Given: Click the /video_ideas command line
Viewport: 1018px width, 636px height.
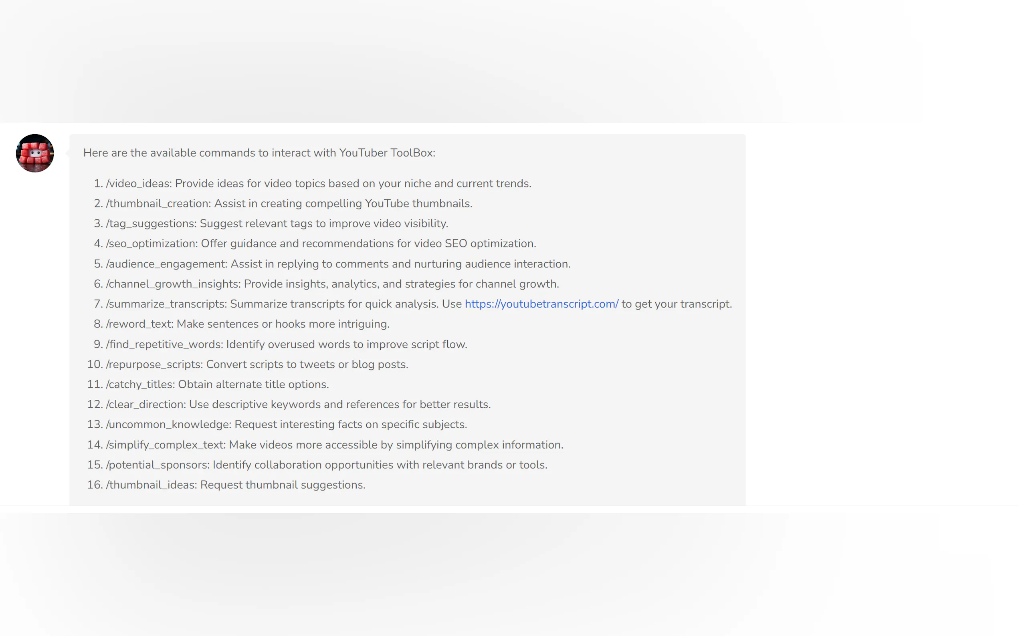Looking at the screenshot, I should click(318, 183).
